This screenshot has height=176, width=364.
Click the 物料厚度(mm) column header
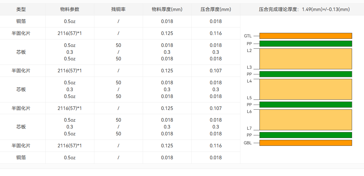[x=167, y=9]
